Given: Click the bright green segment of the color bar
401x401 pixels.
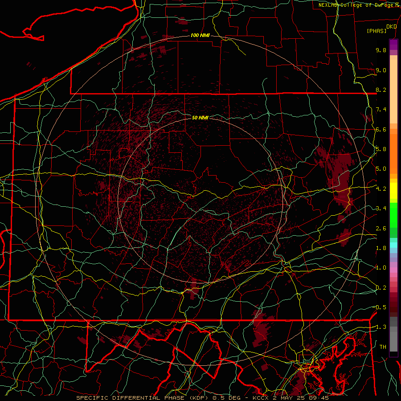Looking at the screenshot, I should (393, 215).
